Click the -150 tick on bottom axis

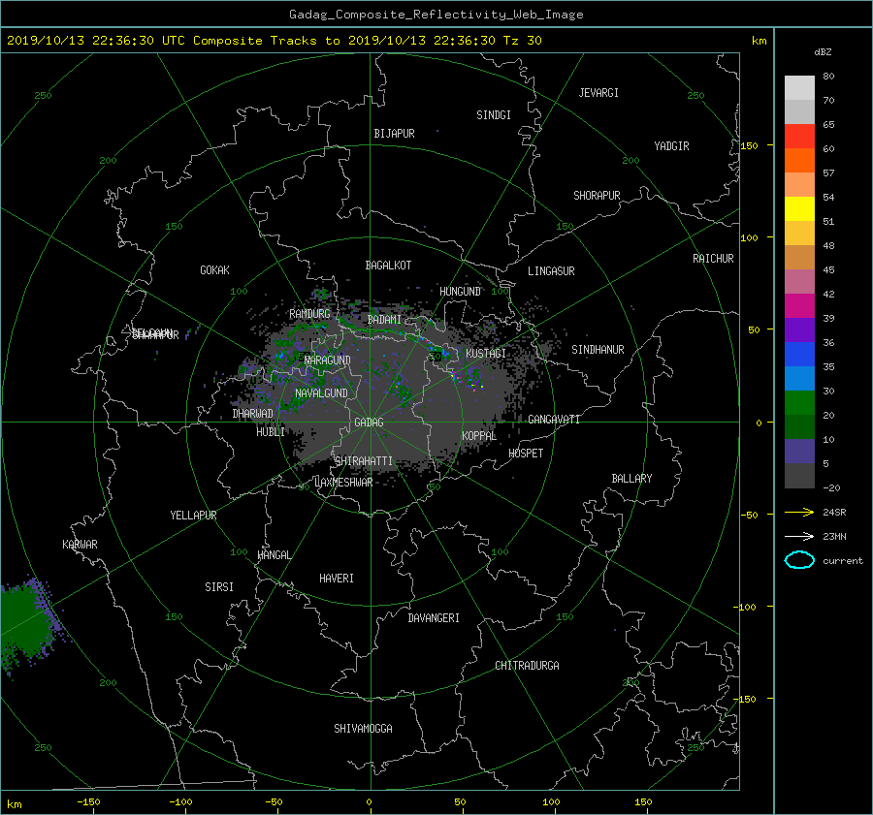(x=88, y=801)
